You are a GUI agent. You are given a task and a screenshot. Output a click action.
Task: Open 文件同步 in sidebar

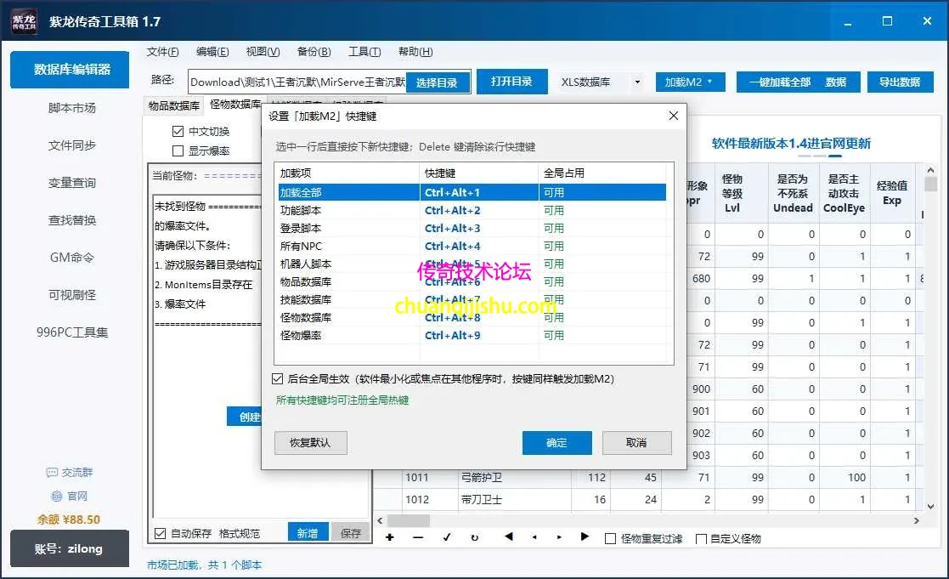point(72,145)
